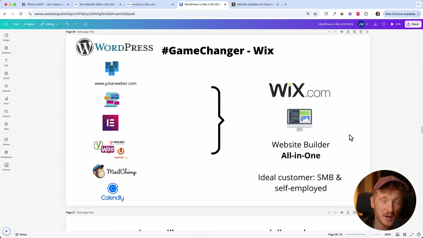Open the Elements panel
Image resolution: width=423 pixels, height=238 pixels.
6,50
